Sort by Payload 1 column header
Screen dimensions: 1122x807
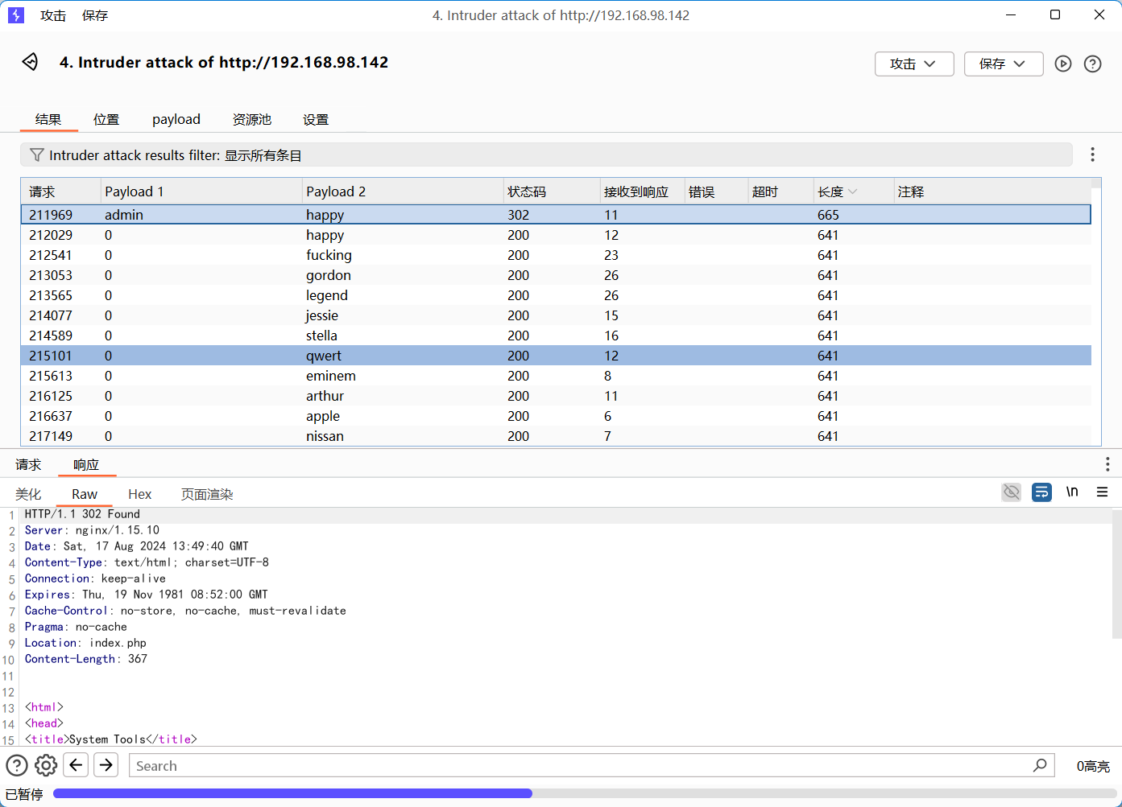[x=201, y=191]
